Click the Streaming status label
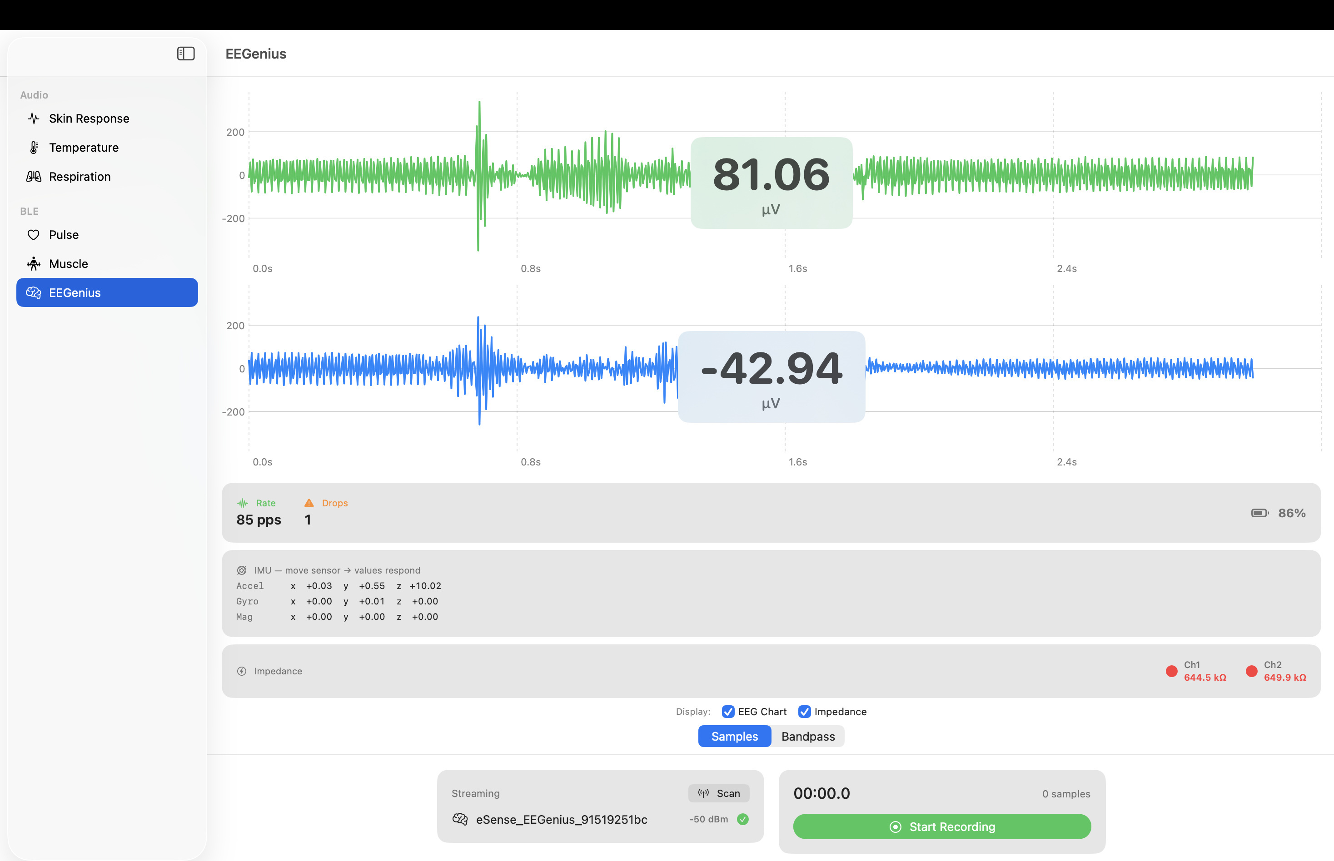1334x861 pixels. click(x=475, y=793)
